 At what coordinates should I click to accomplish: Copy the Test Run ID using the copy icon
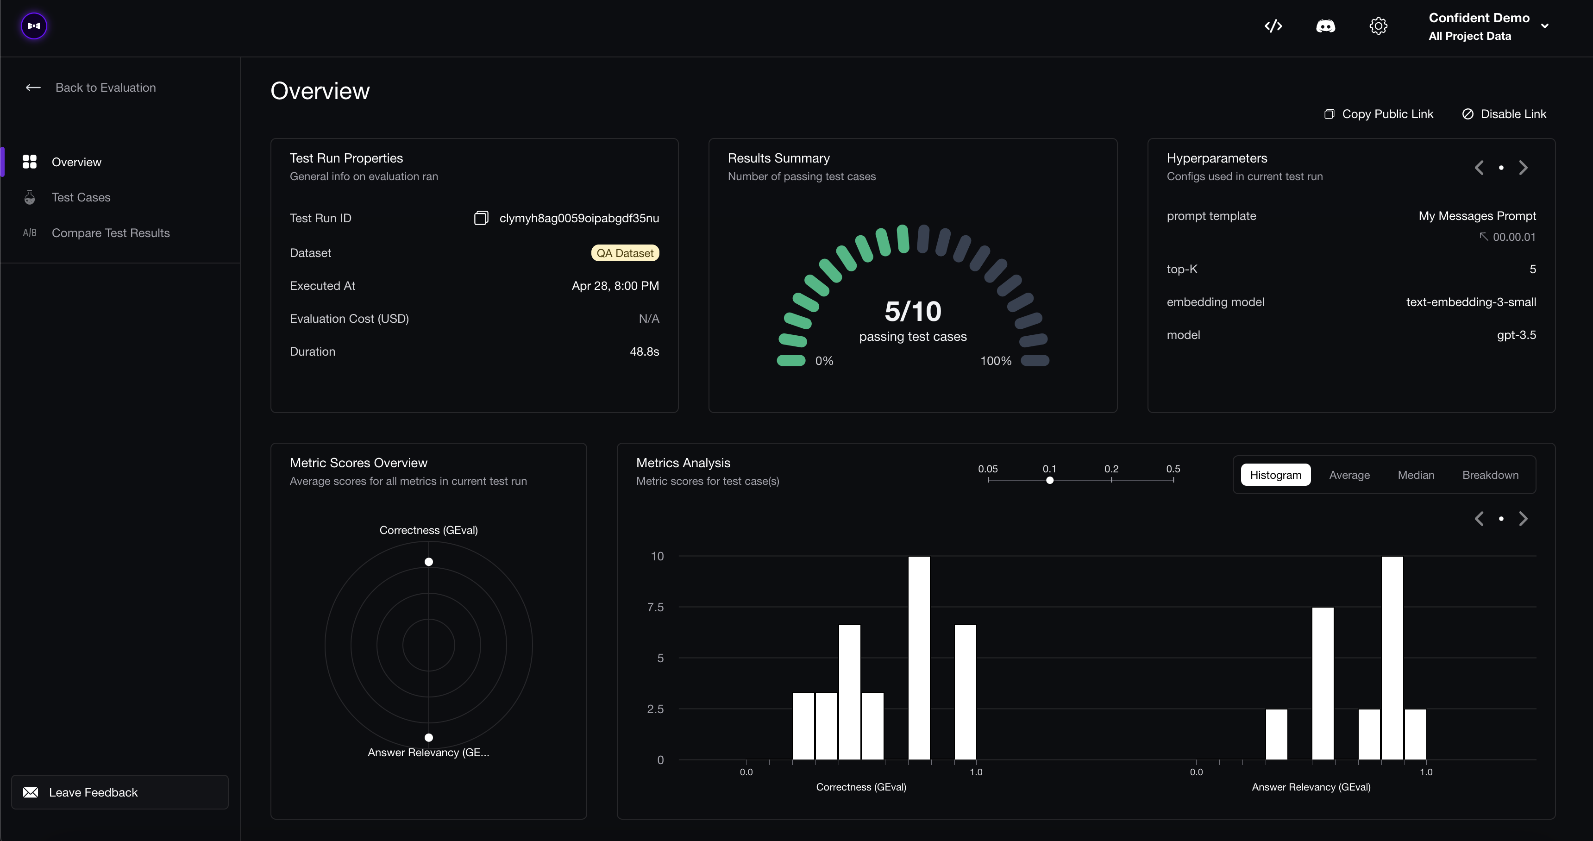pos(481,217)
